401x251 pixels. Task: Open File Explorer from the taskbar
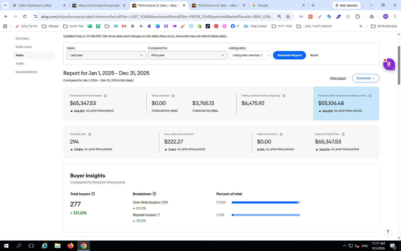click(x=58, y=246)
